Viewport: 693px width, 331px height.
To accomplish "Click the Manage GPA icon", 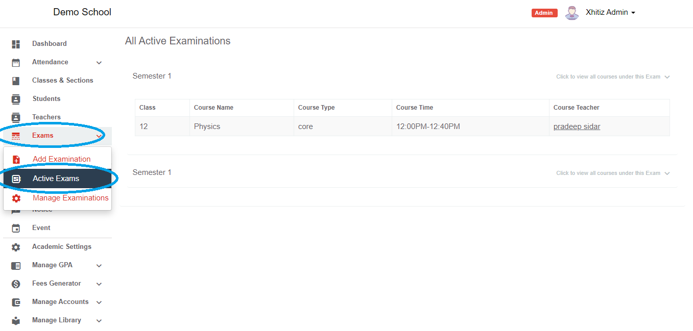I will click(16, 266).
